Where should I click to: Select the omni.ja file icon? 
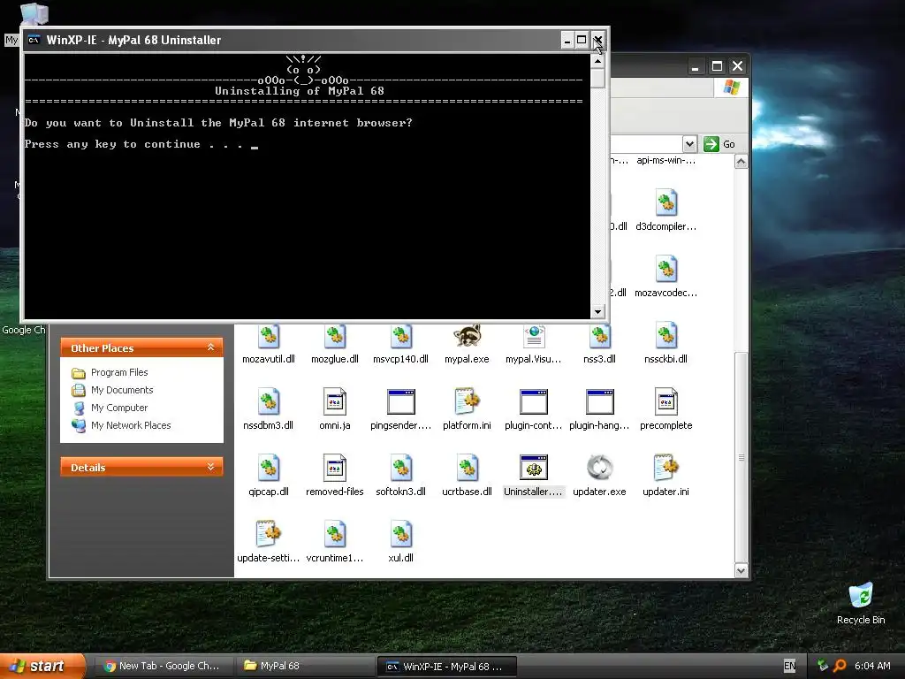pos(335,401)
